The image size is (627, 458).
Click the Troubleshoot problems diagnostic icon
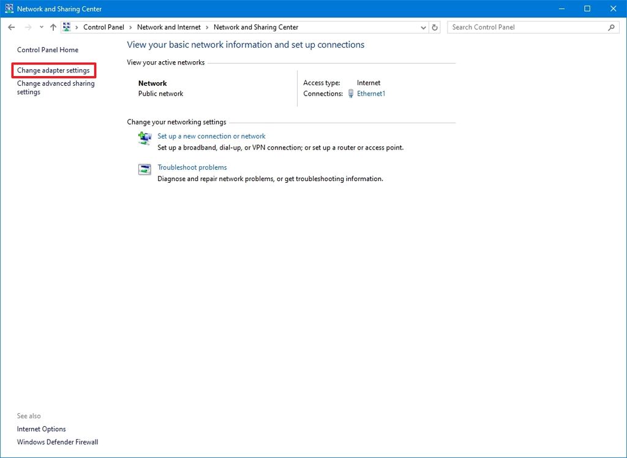145,169
